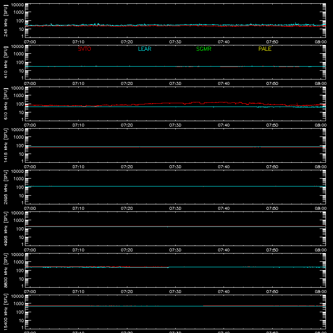Click the cyan LEAR legend label

click(x=144, y=49)
